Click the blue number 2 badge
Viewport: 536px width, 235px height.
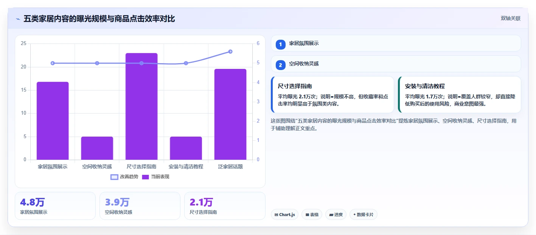pyautogui.click(x=280, y=65)
